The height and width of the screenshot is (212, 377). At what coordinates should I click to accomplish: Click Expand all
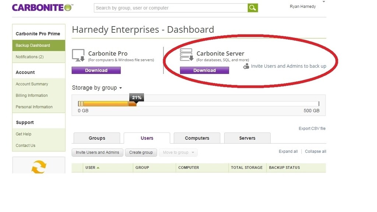point(288,151)
